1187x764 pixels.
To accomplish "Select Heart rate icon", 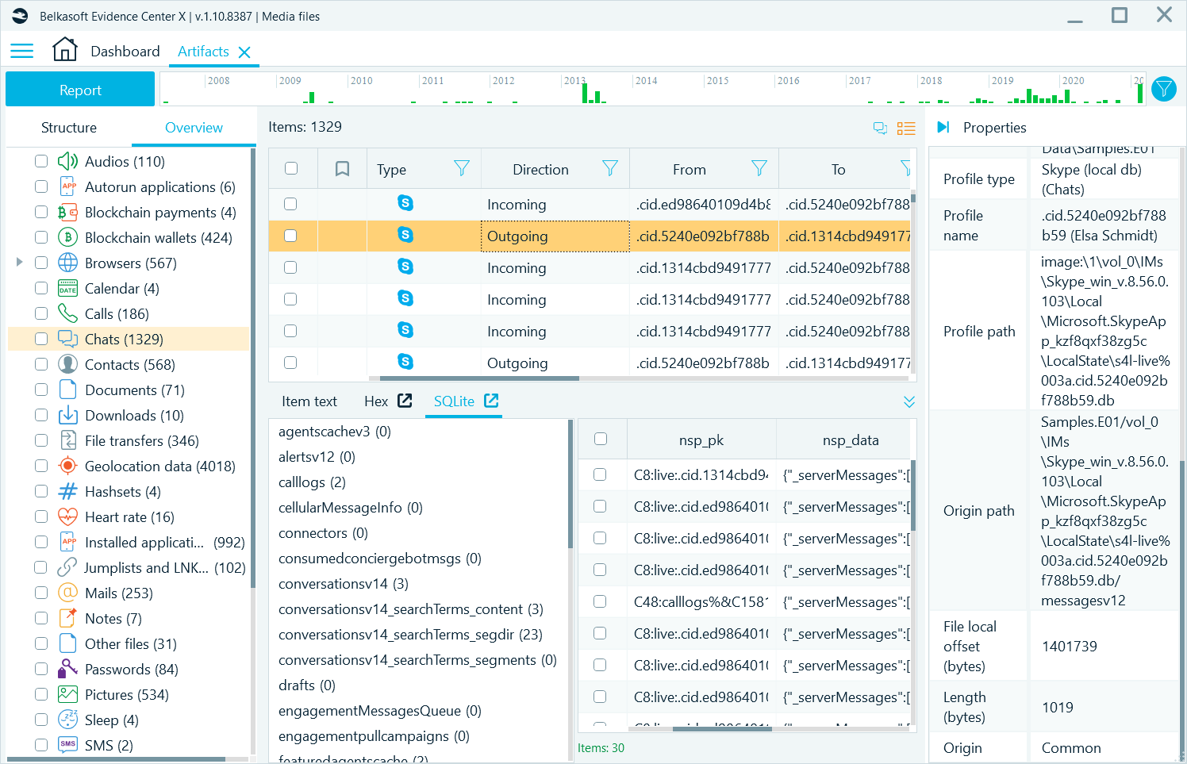I will (67, 516).
